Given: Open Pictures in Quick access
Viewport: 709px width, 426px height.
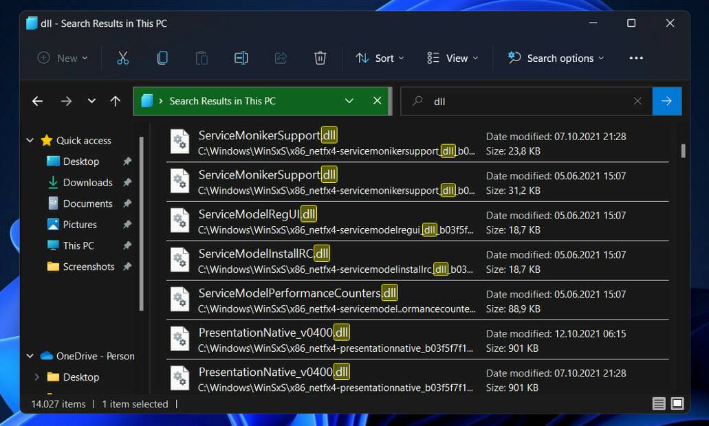Looking at the screenshot, I should tap(80, 225).
